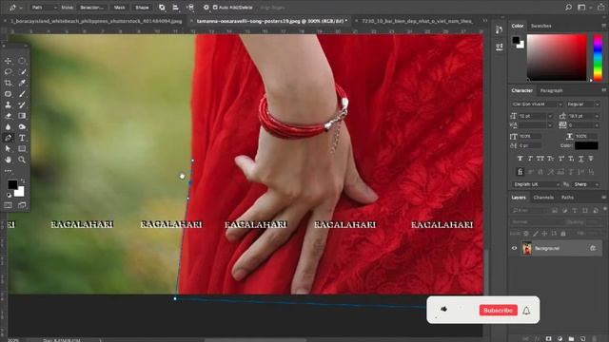Click the red Subscribe button
Viewport: 609px width, 342px height.
499,311
